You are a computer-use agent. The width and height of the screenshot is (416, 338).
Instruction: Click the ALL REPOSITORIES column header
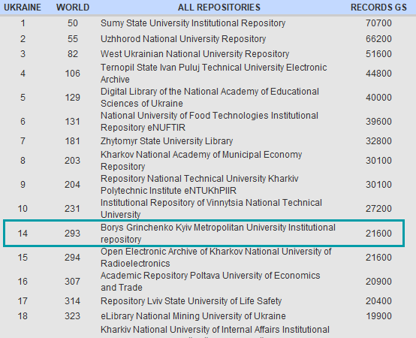coord(219,8)
